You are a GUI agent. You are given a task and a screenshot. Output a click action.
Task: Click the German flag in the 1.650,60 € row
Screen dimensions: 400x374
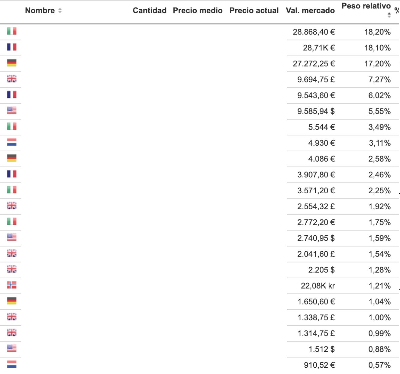pos(12,301)
